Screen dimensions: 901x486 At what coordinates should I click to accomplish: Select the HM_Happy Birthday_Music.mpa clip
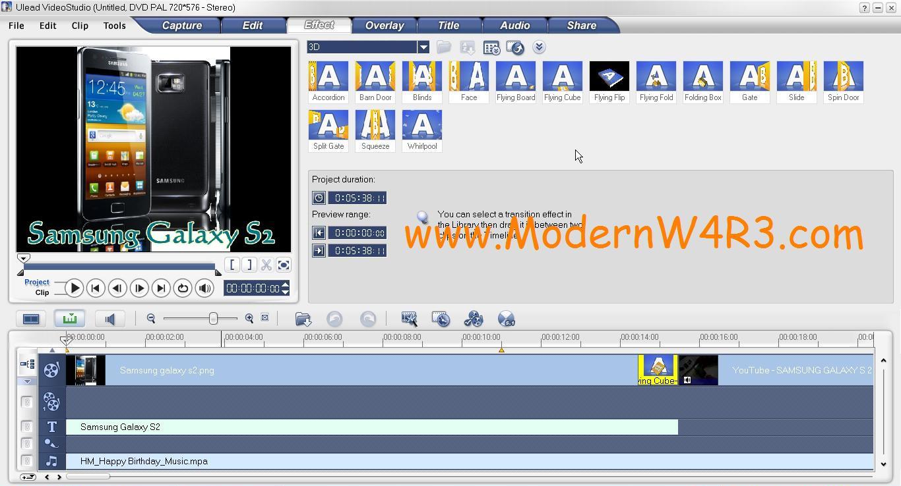pyautogui.click(x=470, y=461)
